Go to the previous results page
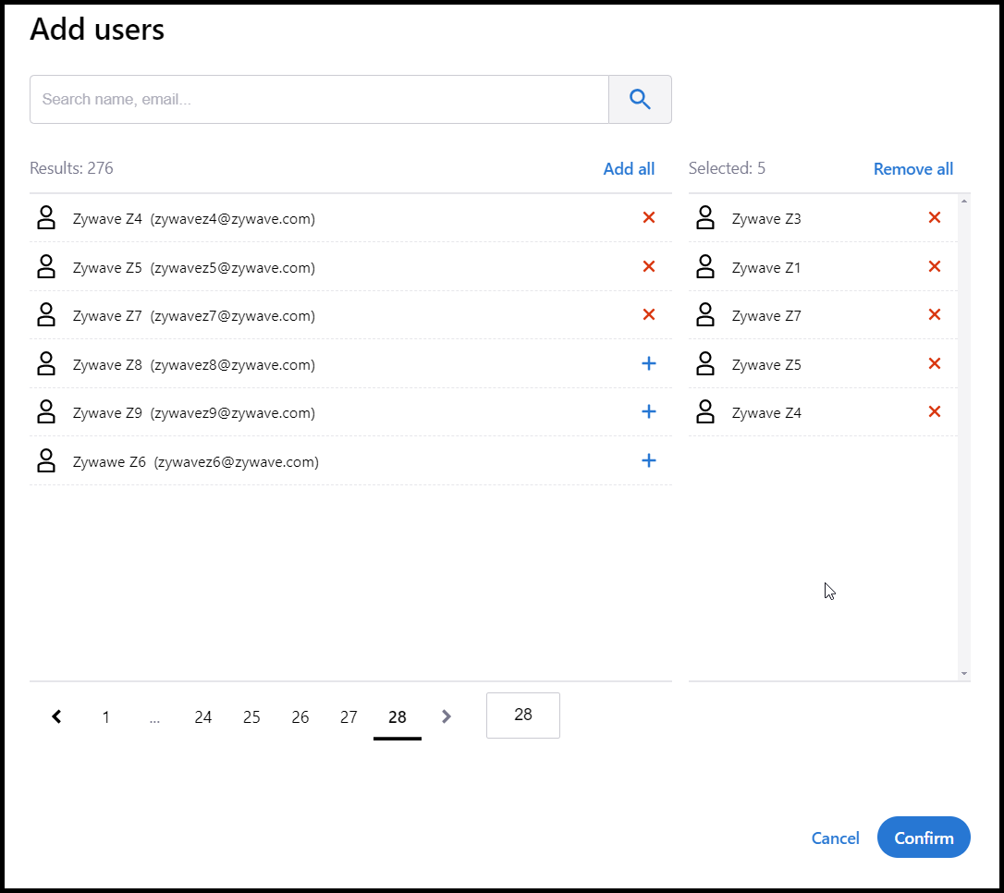 (x=56, y=716)
